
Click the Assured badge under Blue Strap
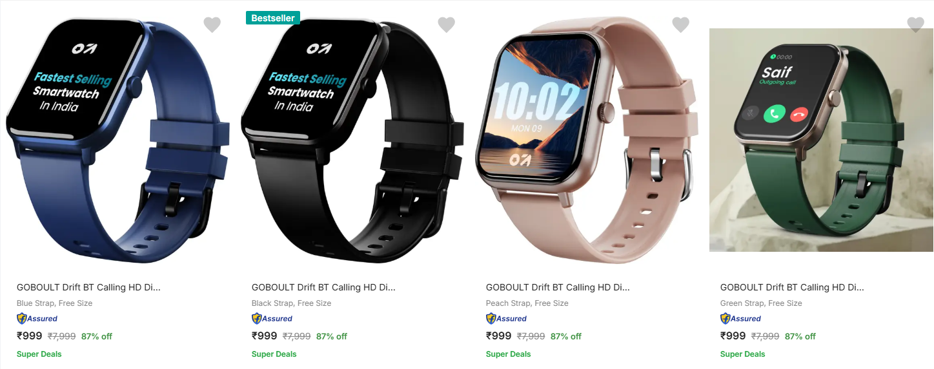click(37, 318)
